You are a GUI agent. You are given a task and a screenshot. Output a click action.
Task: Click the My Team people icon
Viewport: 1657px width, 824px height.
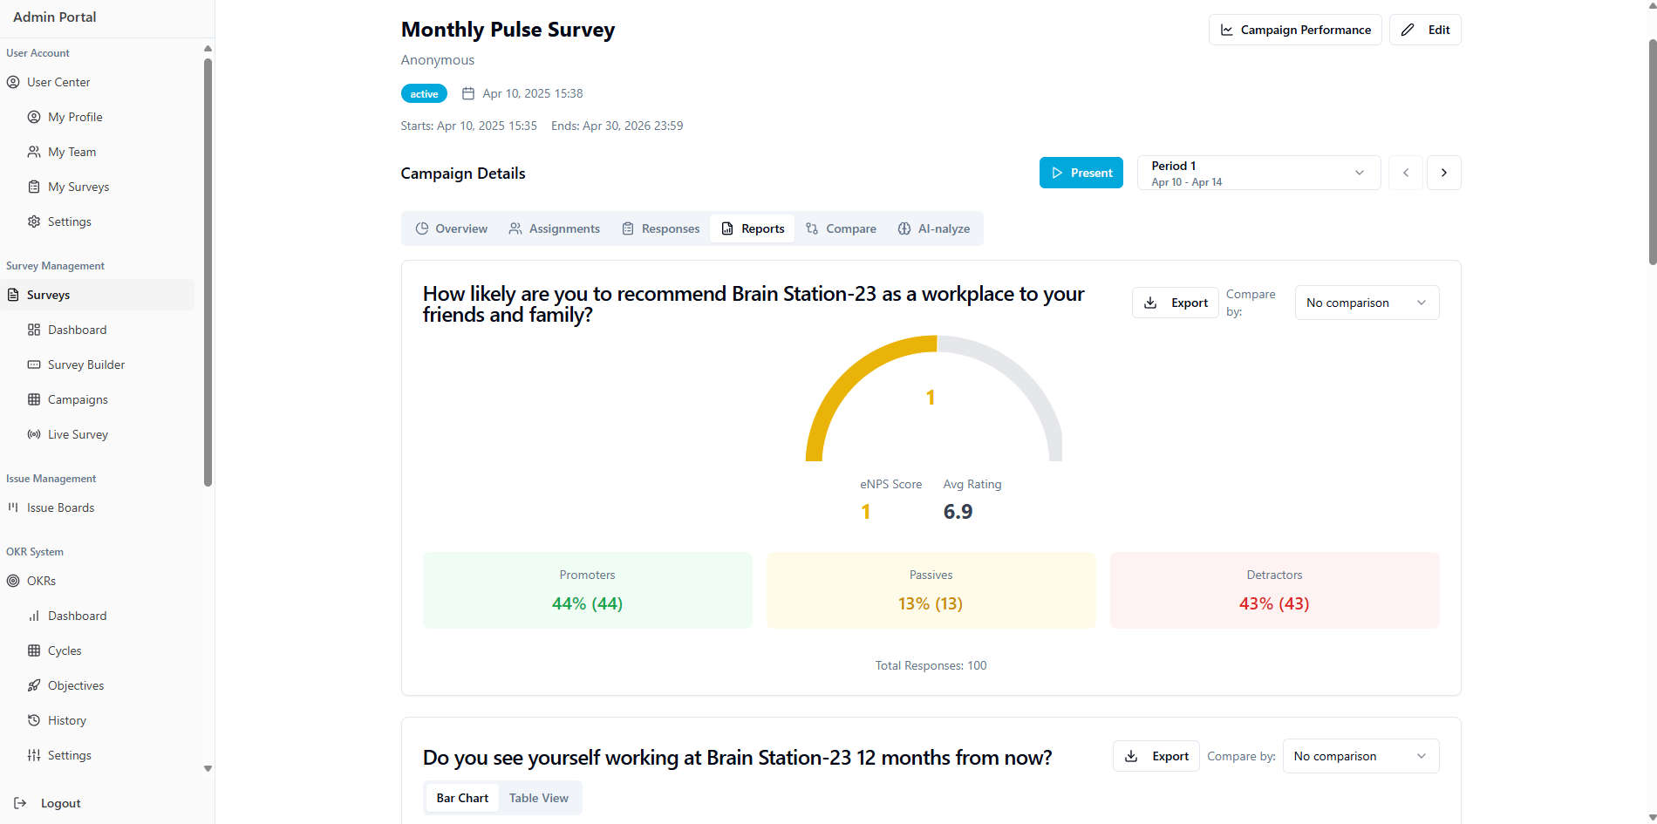(x=34, y=152)
